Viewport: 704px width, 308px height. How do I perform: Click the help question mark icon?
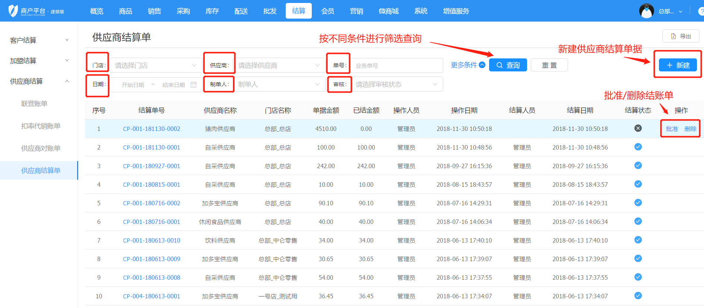pyautogui.click(x=701, y=11)
